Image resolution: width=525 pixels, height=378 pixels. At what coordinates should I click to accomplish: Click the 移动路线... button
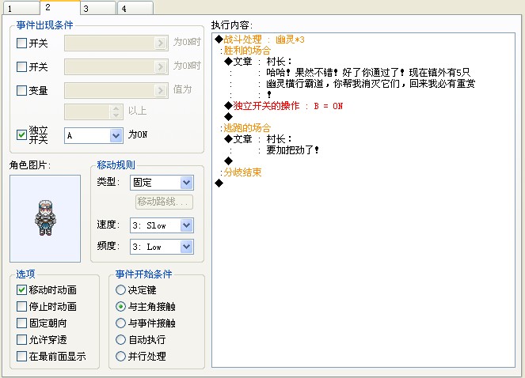tap(164, 202)
